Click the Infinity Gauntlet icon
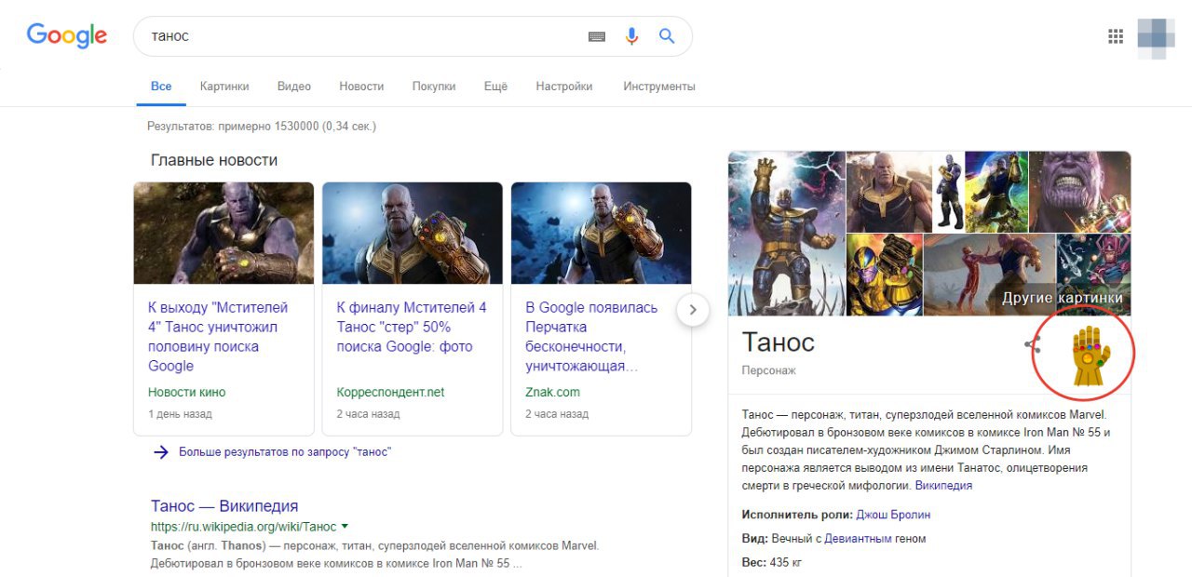Screen dimensions: 1192x577 click(1090, 356)
